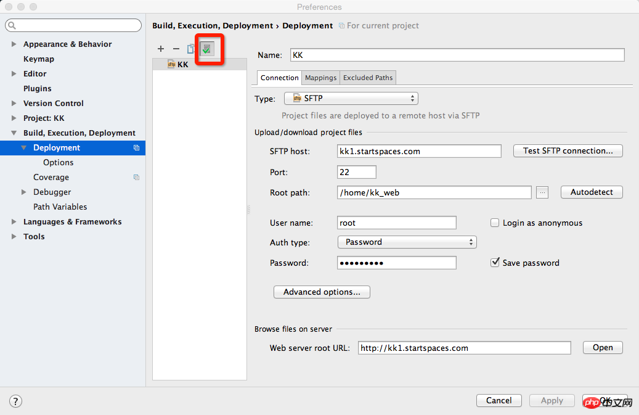This screenshot has height=415, width=639.
Task: Collapse the Deployment subtree arrow
Action: coord(23,147)
